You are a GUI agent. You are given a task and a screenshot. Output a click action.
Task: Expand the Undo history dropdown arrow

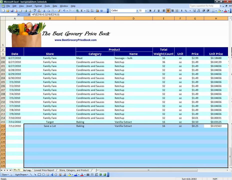[67, 11]
